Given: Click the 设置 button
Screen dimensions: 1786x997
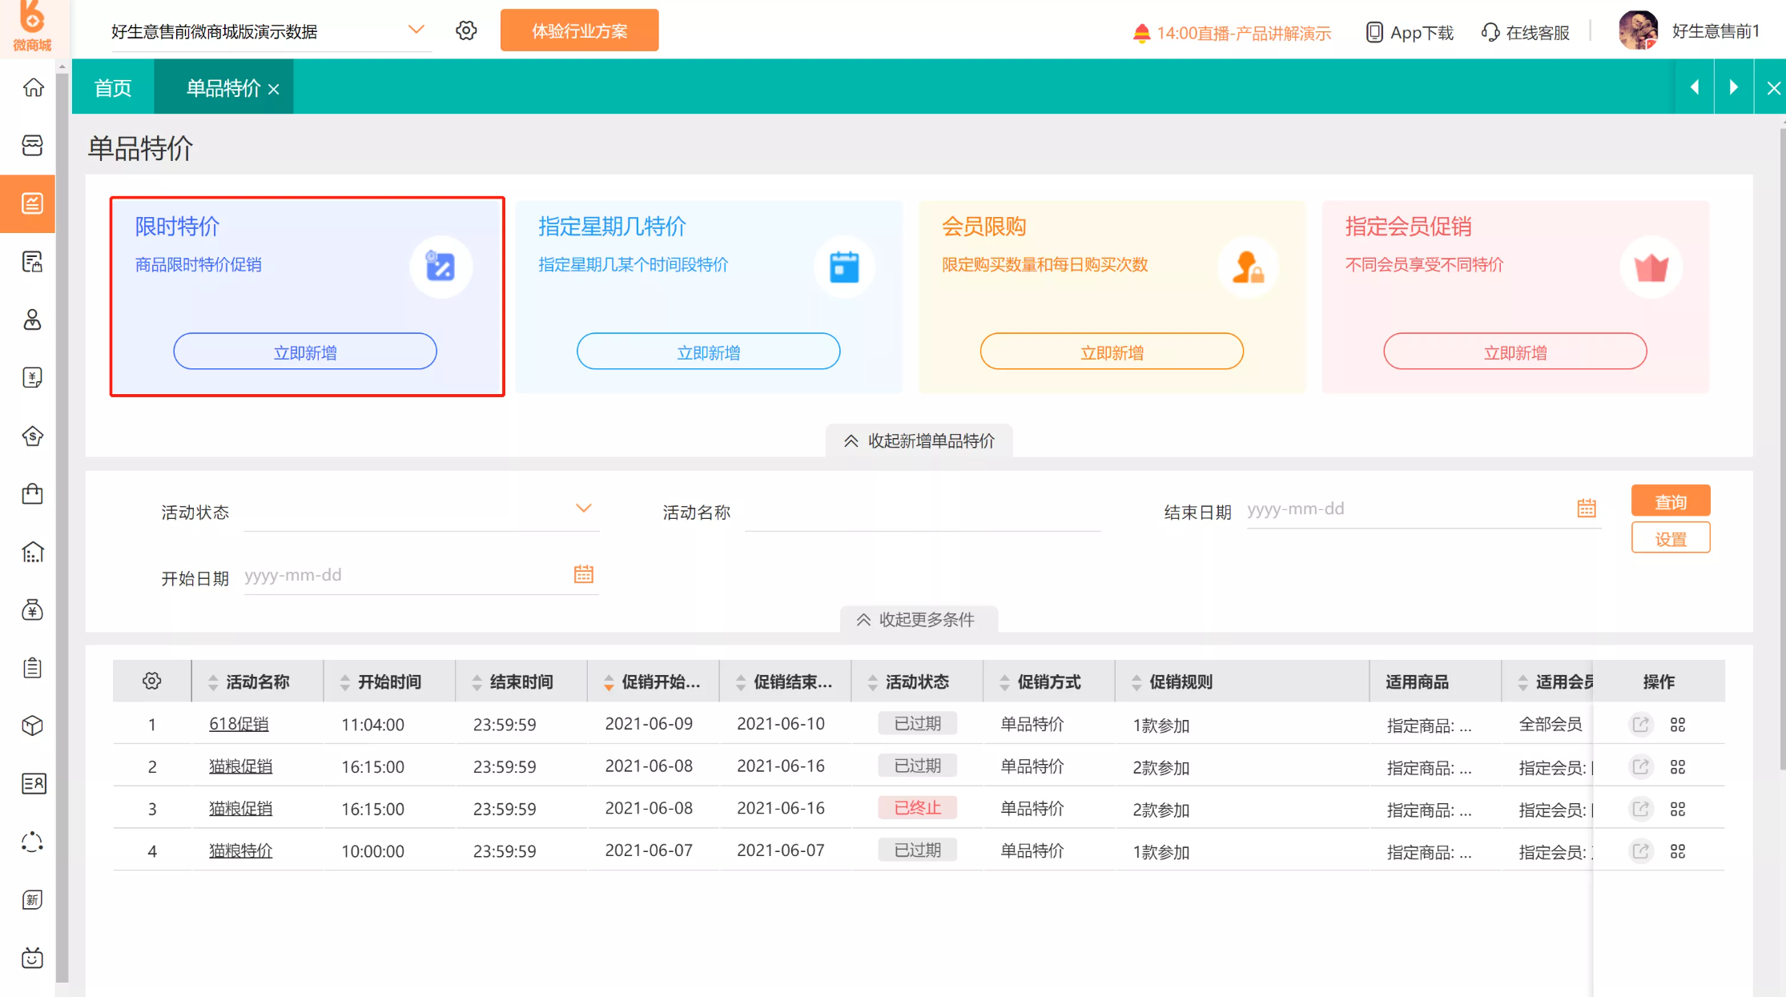Looking at the screenshot, I should [1671, 538].
